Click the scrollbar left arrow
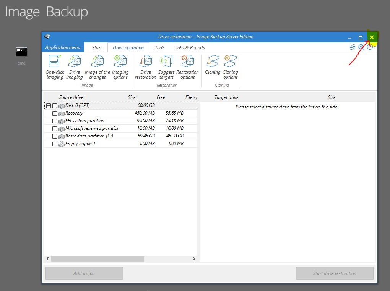Viewport: 390px width, 291px height. pos(47,259)
